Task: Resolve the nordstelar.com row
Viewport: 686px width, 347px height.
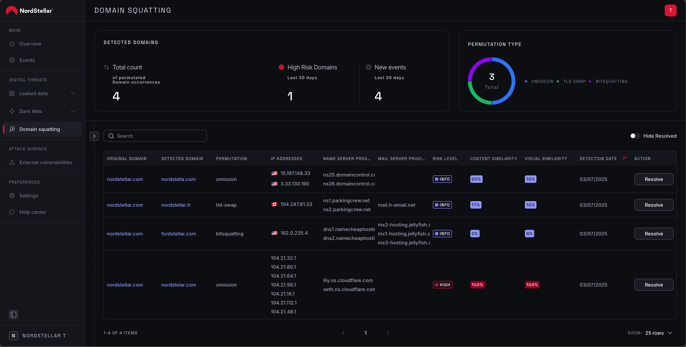Action: [x=654, y=285]
